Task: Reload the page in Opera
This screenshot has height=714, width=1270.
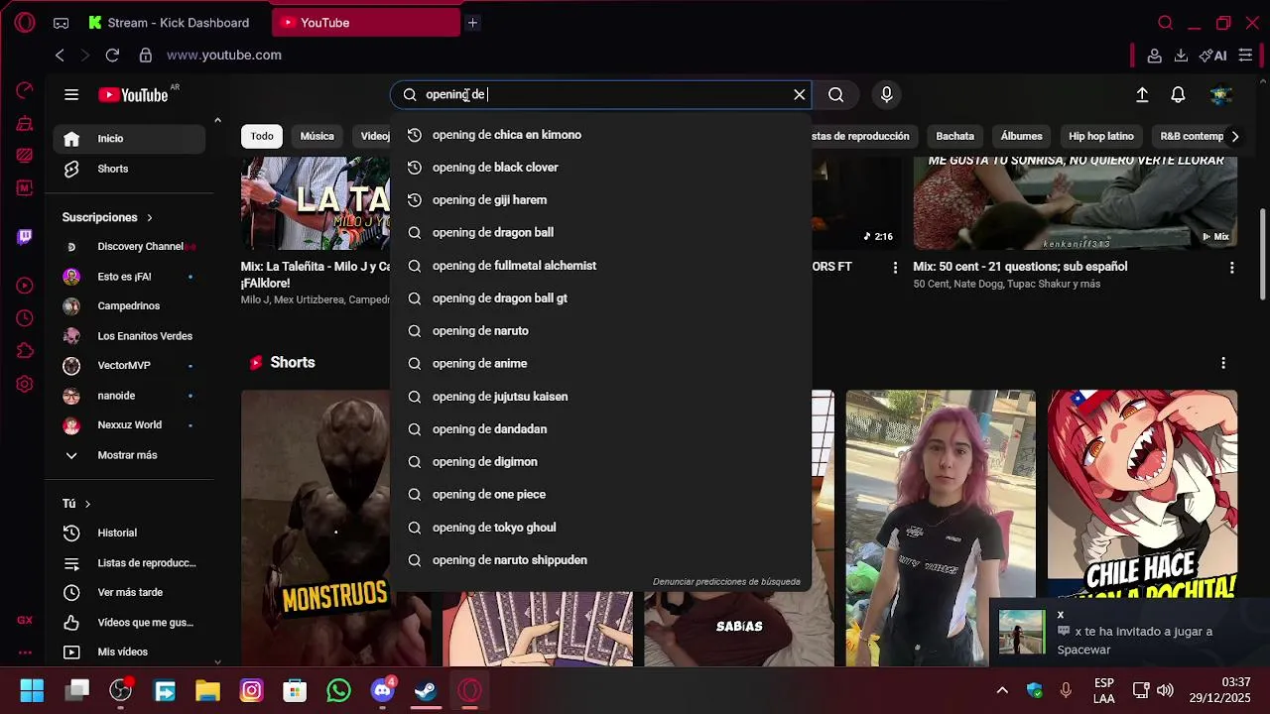Action: pyautogui.click(x=112, y=56)
